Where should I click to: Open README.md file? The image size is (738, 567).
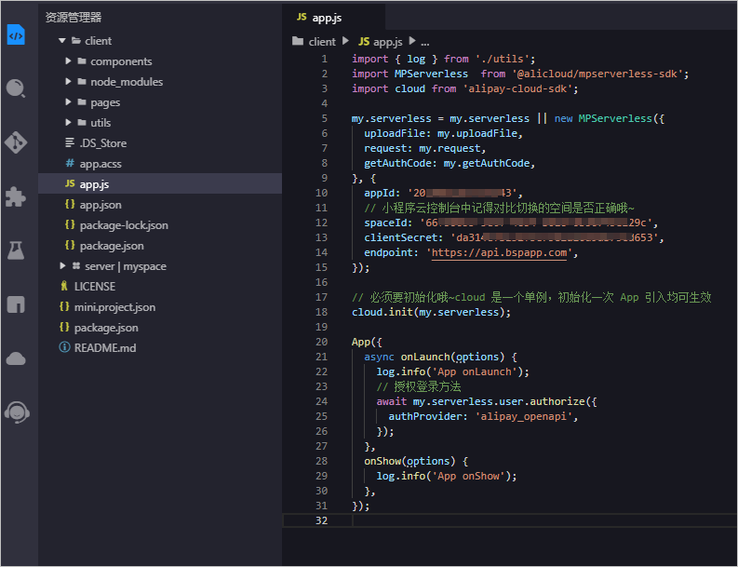pos(105,348)
